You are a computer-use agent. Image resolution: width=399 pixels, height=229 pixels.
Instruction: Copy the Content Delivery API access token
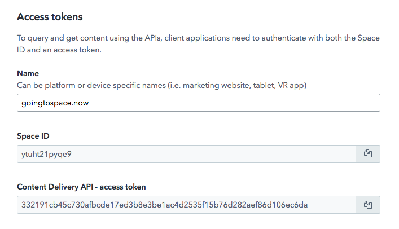(368, 205)
